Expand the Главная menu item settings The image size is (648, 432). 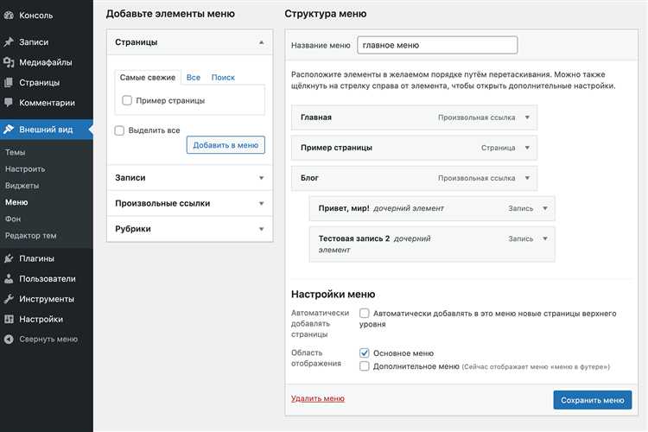point(527,118)
